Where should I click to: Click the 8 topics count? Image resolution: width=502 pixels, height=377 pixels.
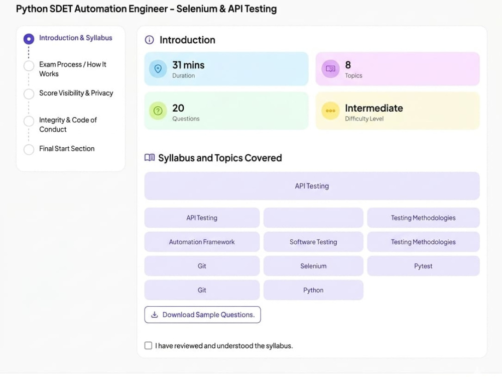(x=348, y=65)
